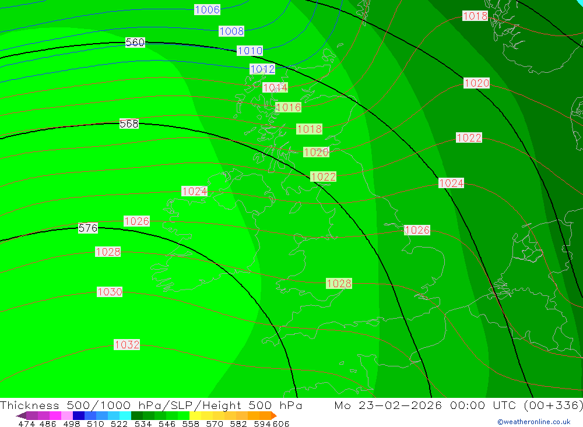583x427 pixels.
Task: Click the legend value 582
Action: pos(238,424)
